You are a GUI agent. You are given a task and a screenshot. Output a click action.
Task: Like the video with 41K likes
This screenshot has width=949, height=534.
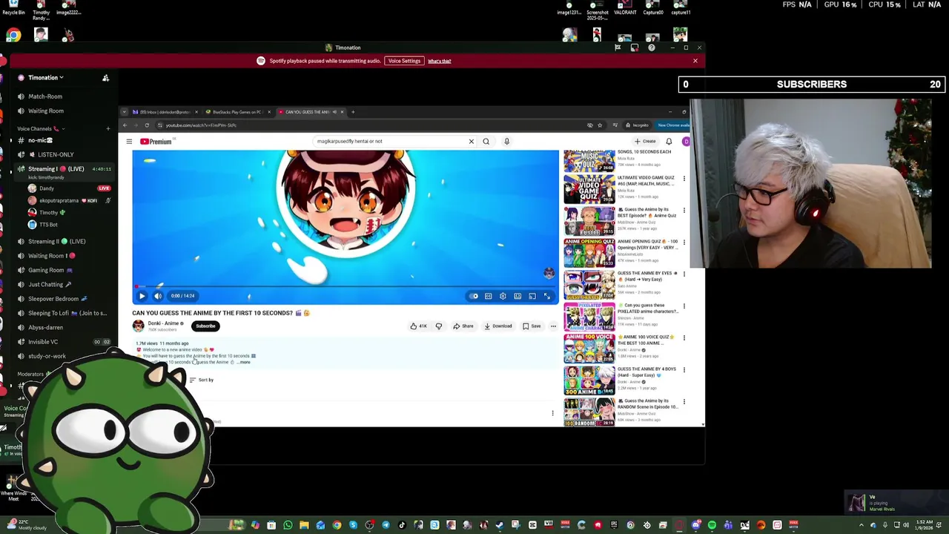[x=419, y=326]
